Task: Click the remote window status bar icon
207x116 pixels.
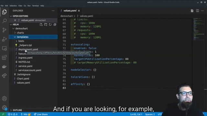Action: (x=3, y=114)
